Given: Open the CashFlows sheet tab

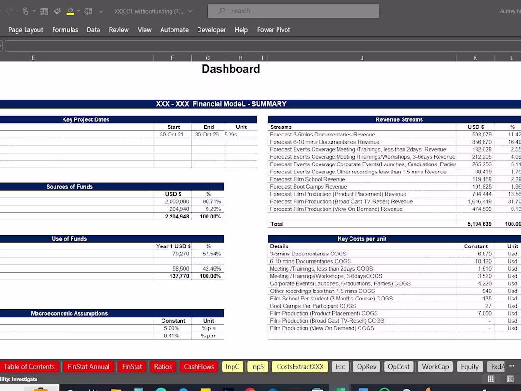Looking at the screenshot, I should (x=199, y=367).
